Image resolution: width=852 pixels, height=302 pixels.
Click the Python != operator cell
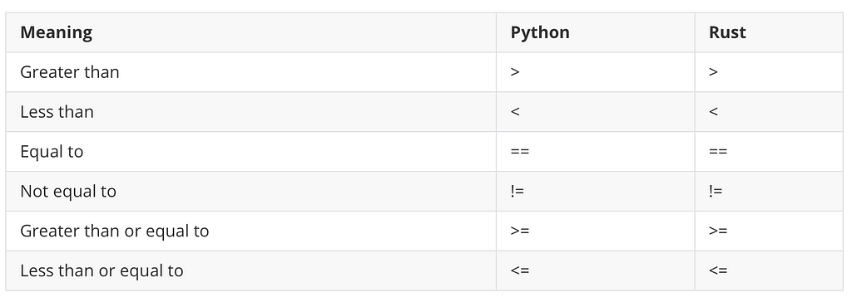coord(595,192)
